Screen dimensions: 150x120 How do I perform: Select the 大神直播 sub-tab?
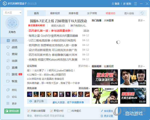tap(109, 20)
